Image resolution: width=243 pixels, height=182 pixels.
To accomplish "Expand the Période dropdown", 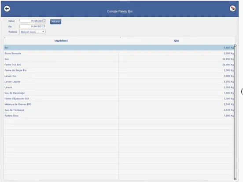I will [33, 32].
